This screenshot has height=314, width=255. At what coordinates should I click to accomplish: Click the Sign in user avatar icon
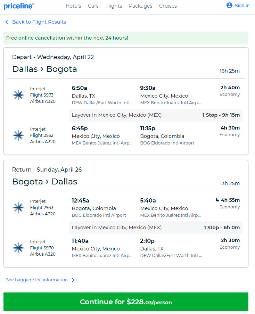229,6
